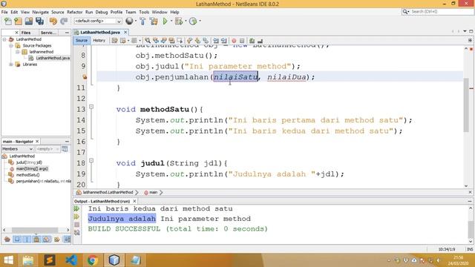Viewport: 475px width, 267px height.
Task: Open the Source menu
Action: (x=58, y=12)
